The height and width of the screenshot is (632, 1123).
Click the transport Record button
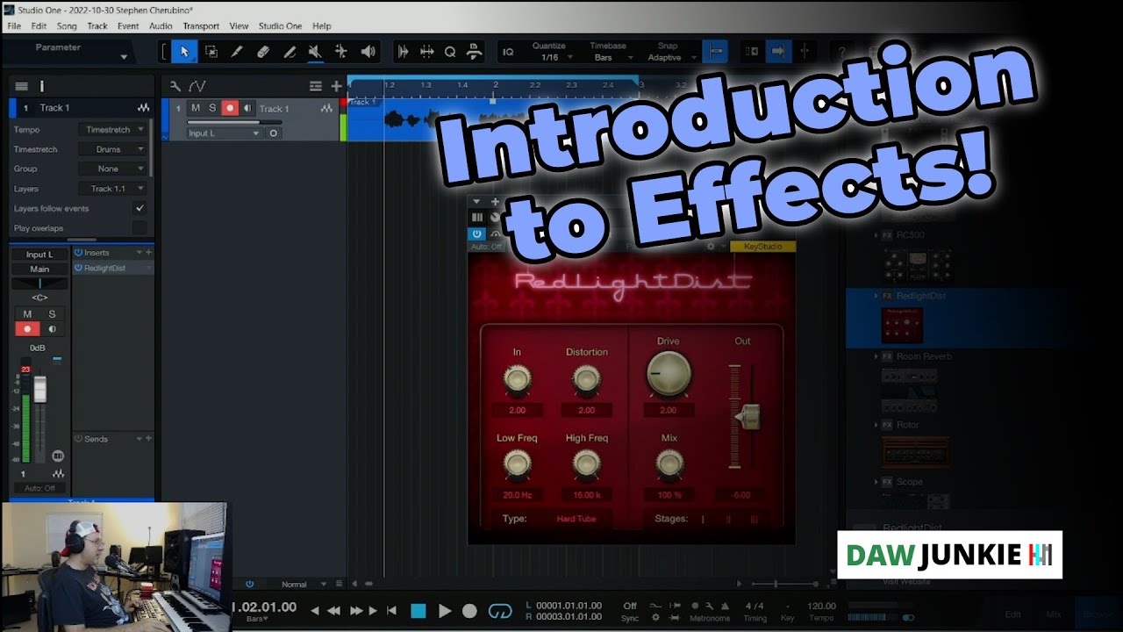click(470, 611)
